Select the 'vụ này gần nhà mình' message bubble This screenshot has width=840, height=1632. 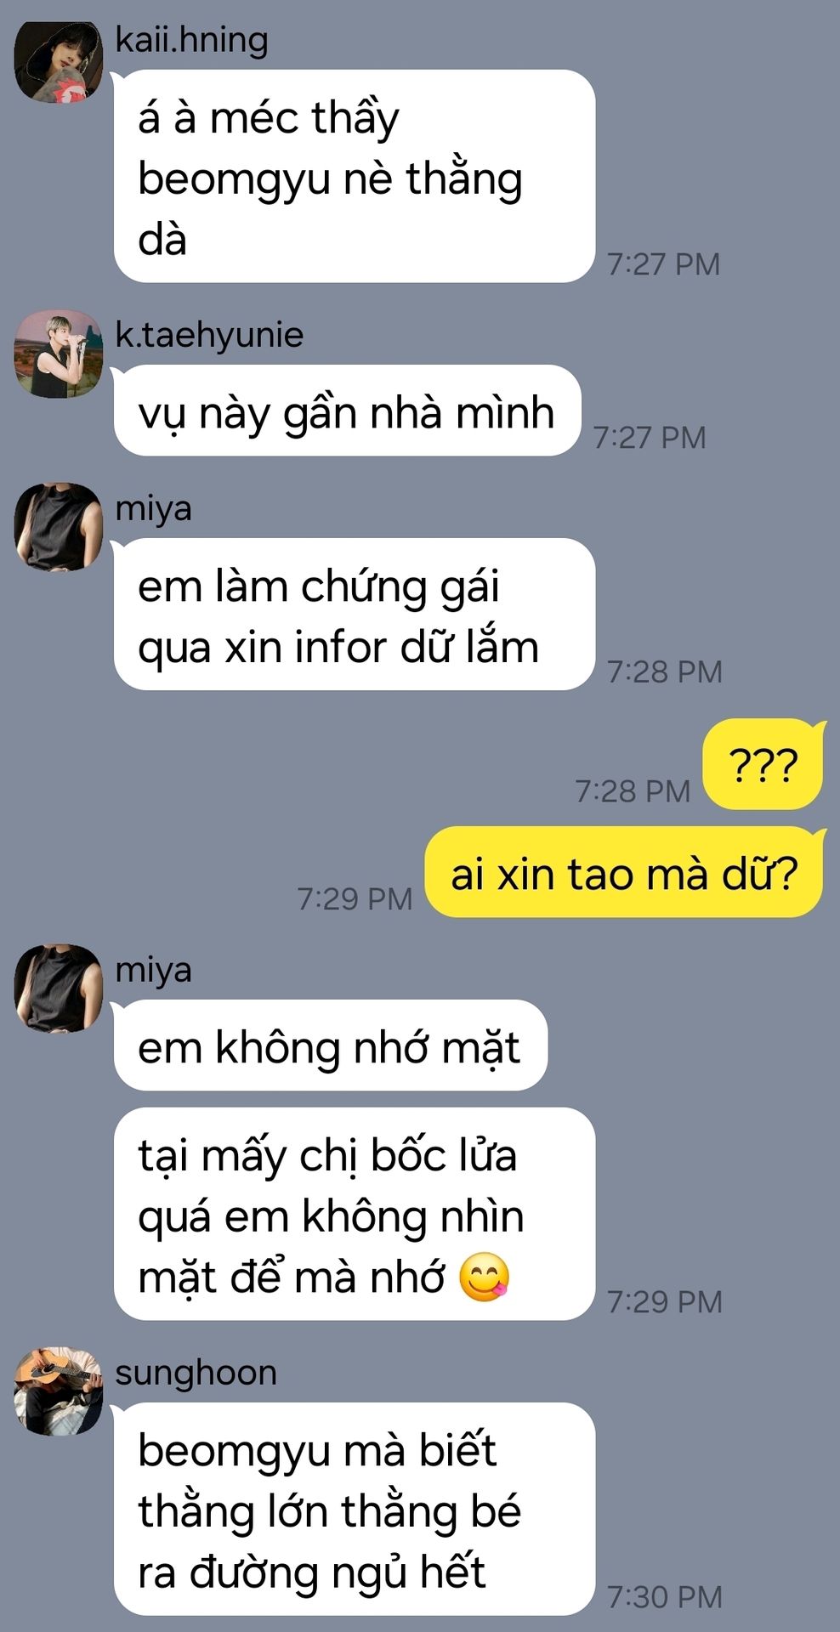point(347,412)
